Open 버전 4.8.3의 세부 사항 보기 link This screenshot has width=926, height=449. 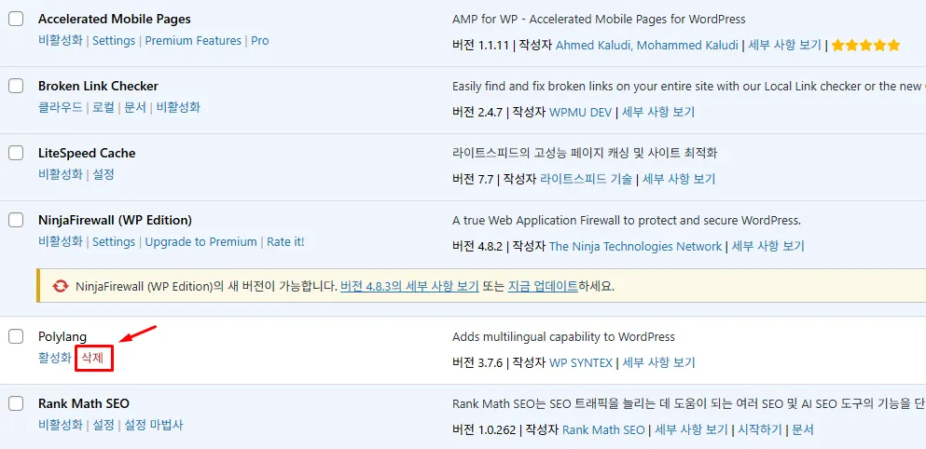(x=409, y=287)
